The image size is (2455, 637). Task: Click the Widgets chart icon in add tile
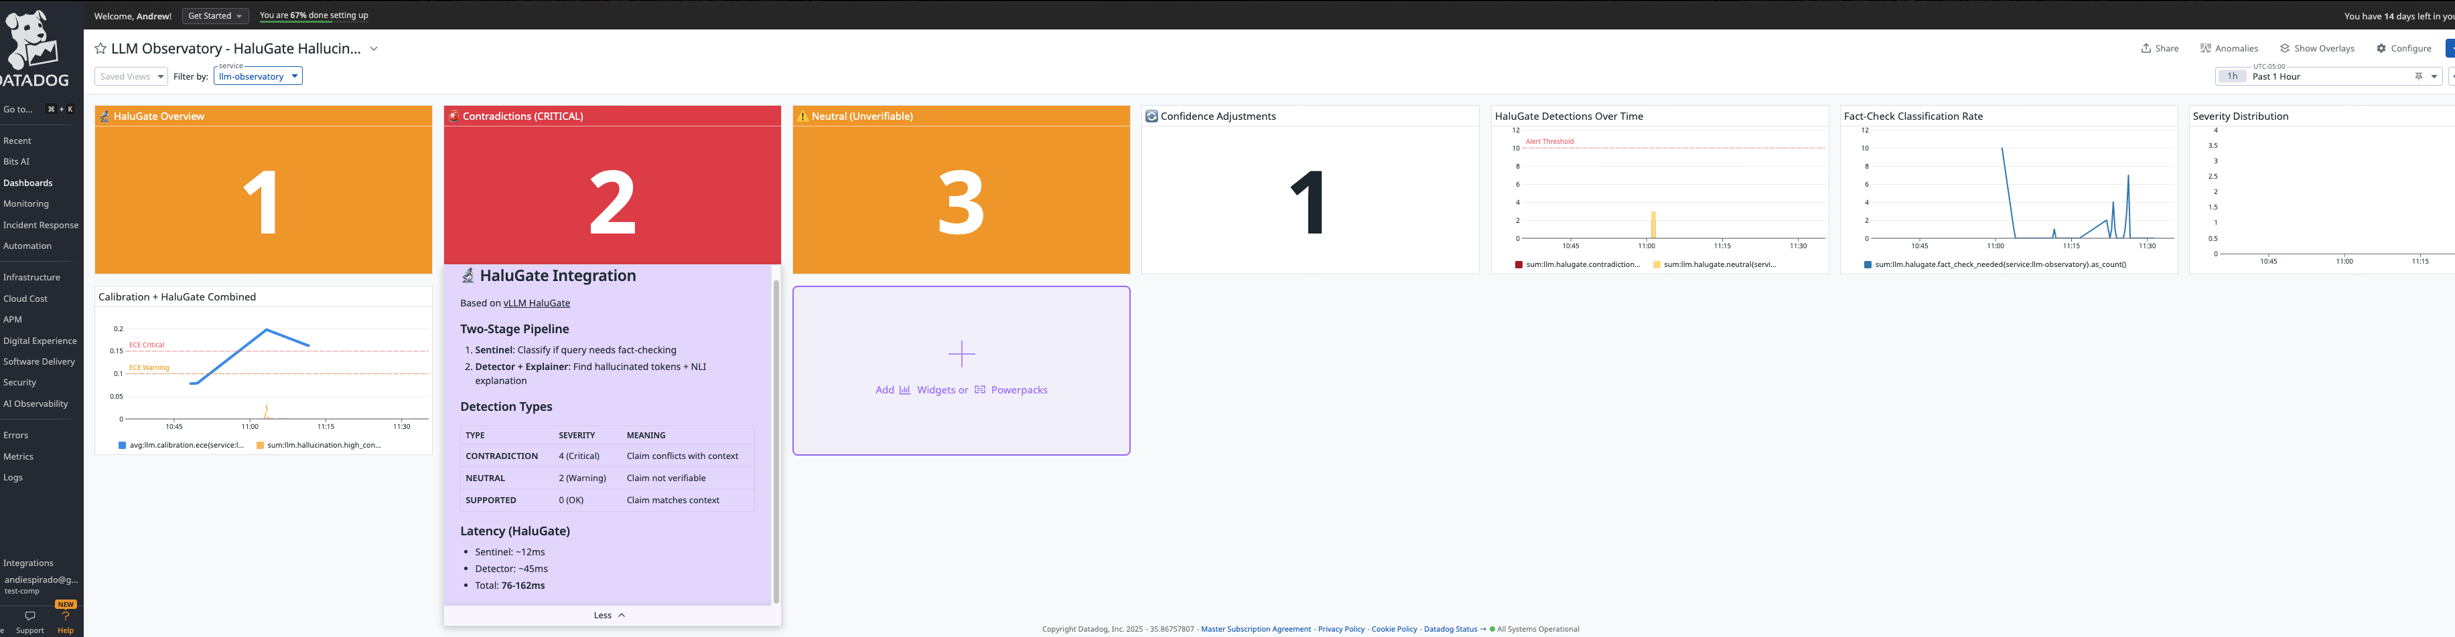[904, 389]
